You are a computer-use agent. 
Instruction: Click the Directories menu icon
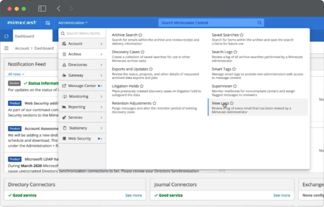click(x=64, y=65)
